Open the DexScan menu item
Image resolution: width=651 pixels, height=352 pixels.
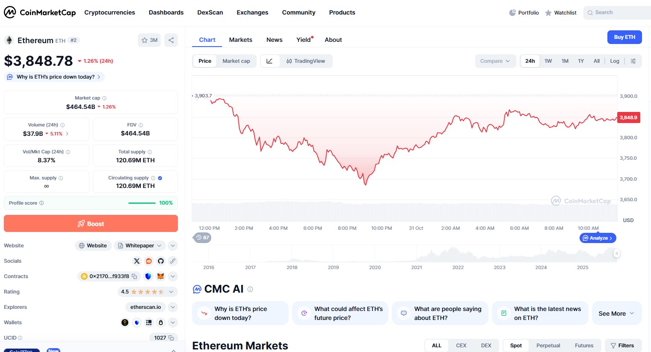(210, 12)
